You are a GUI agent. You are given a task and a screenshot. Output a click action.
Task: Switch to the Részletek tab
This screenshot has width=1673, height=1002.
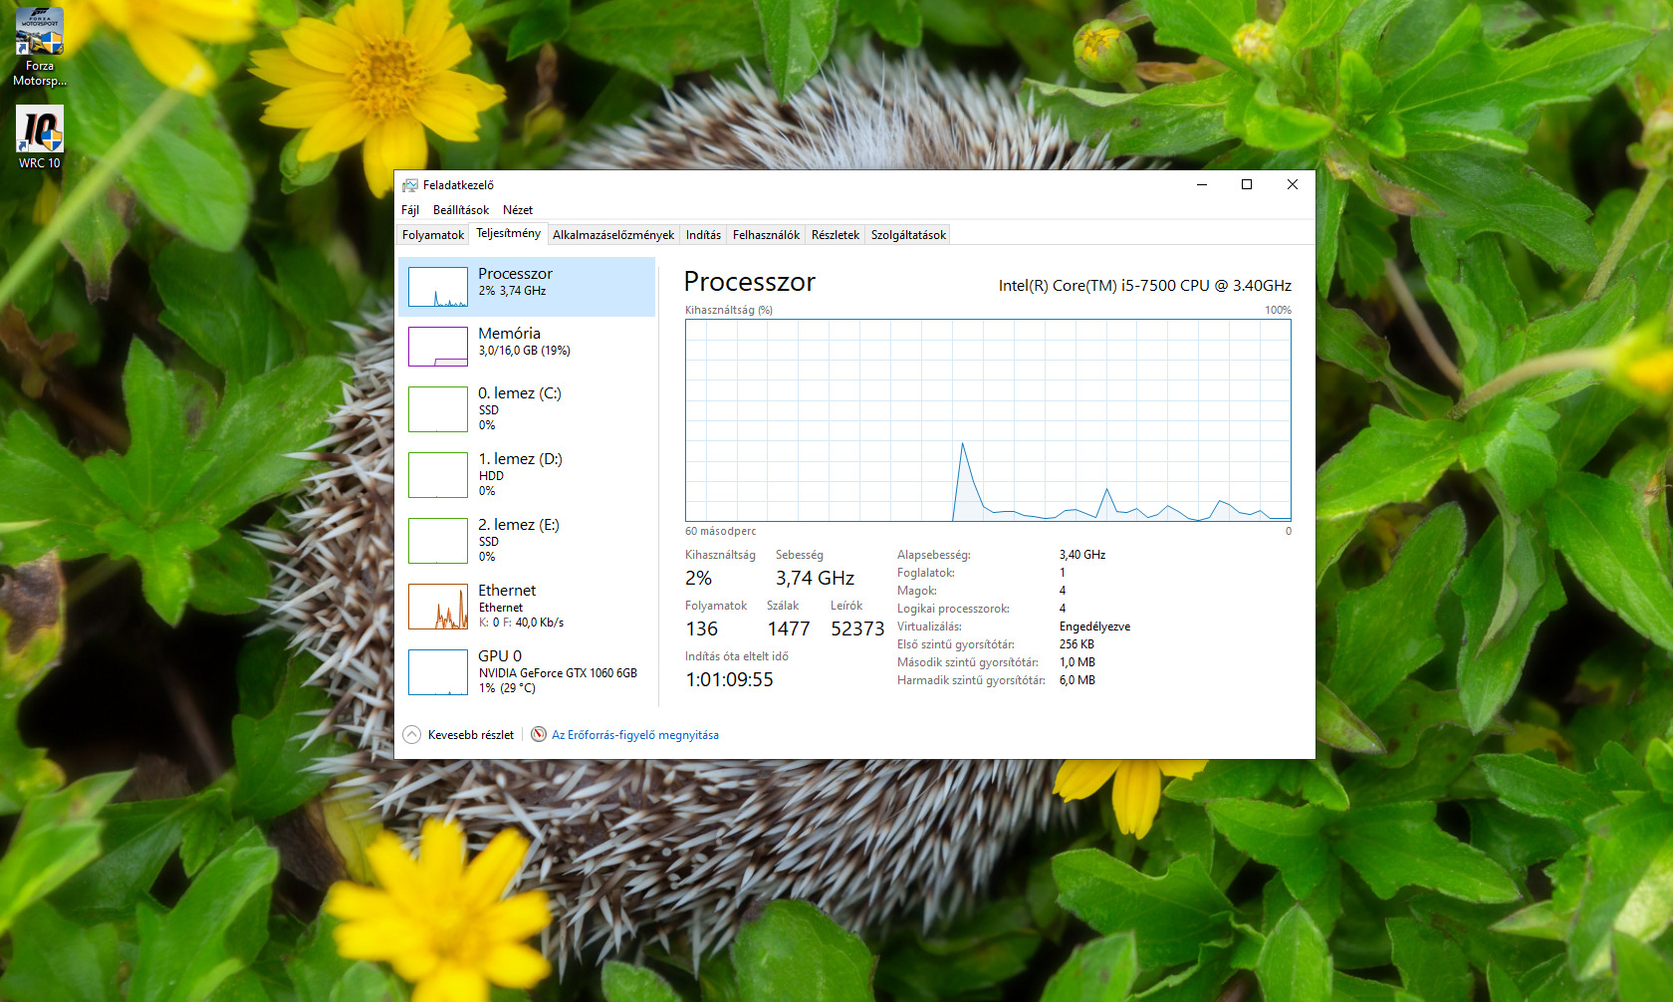836,235
